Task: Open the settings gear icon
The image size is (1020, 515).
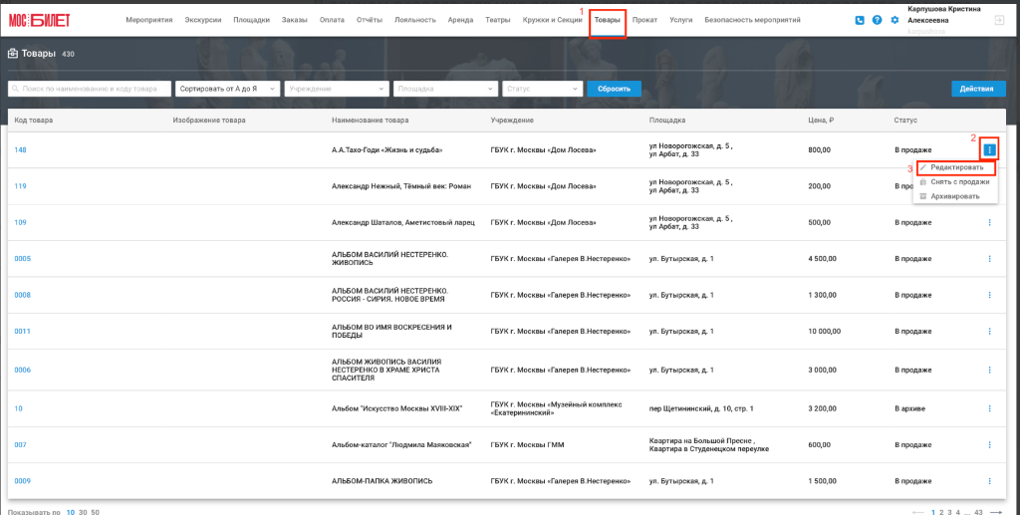Action: 894,20
